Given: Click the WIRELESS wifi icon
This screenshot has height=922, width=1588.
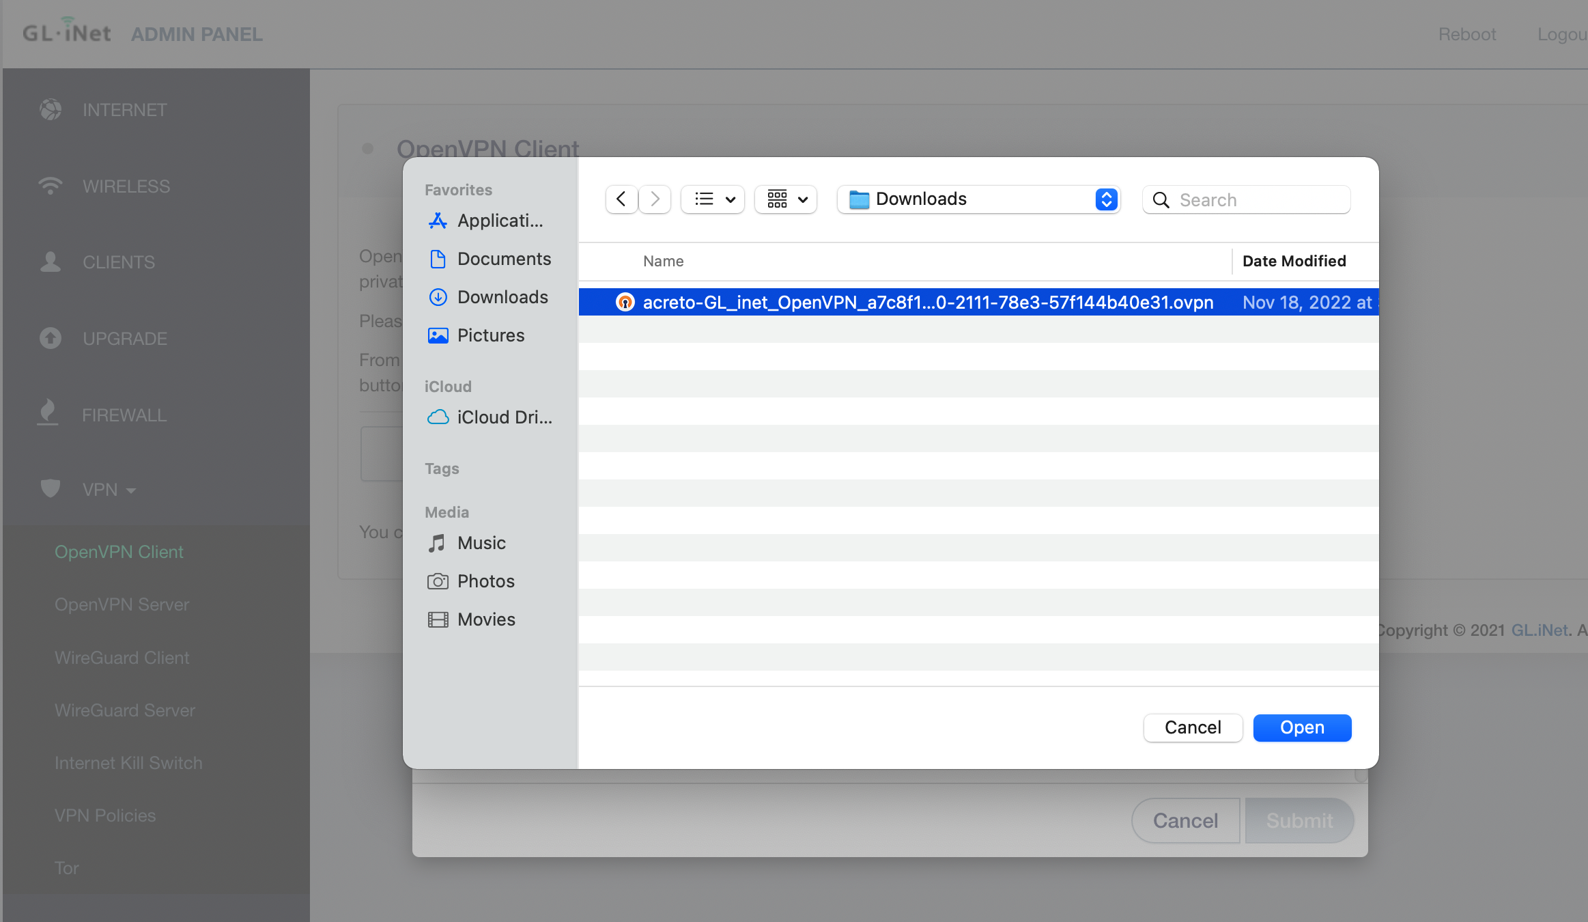Looking at the screenshot, I should (x=51, y=186).
